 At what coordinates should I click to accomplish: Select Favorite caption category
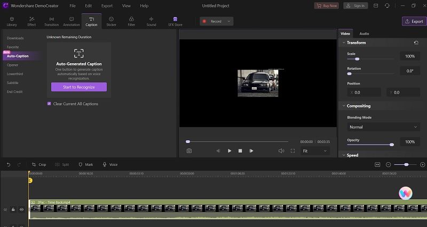[x=13, y=47]
